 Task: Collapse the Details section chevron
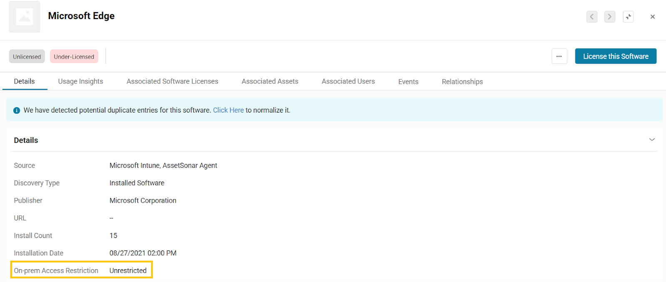tap(652, 140)
